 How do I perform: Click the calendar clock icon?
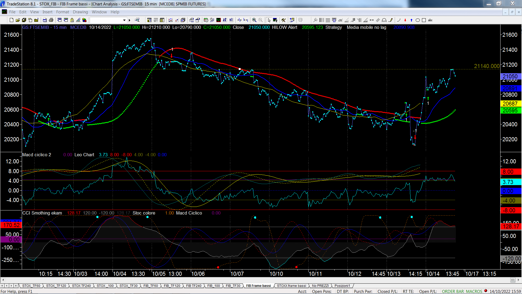(206, 20)
